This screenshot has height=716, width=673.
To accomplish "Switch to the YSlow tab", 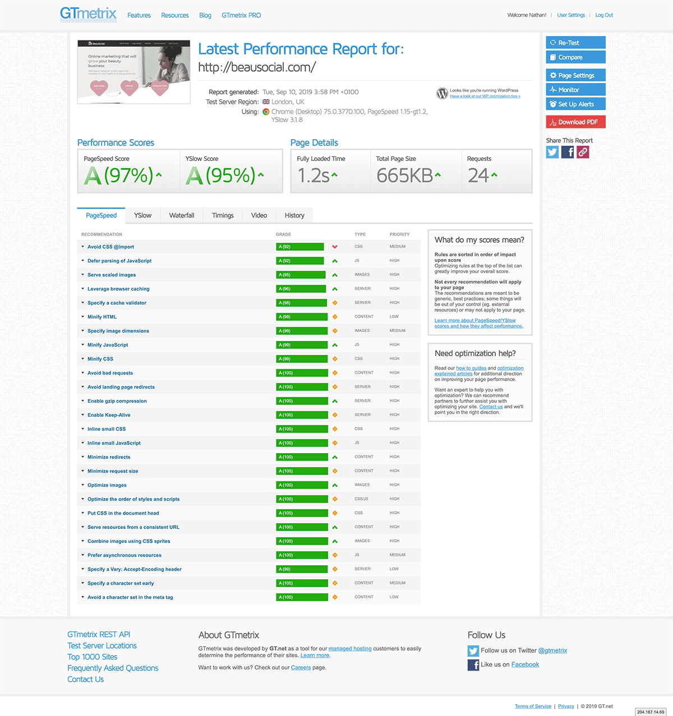I will pos(143,215).
